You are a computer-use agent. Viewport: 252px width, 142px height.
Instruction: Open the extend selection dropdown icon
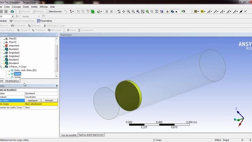[100, 11]
